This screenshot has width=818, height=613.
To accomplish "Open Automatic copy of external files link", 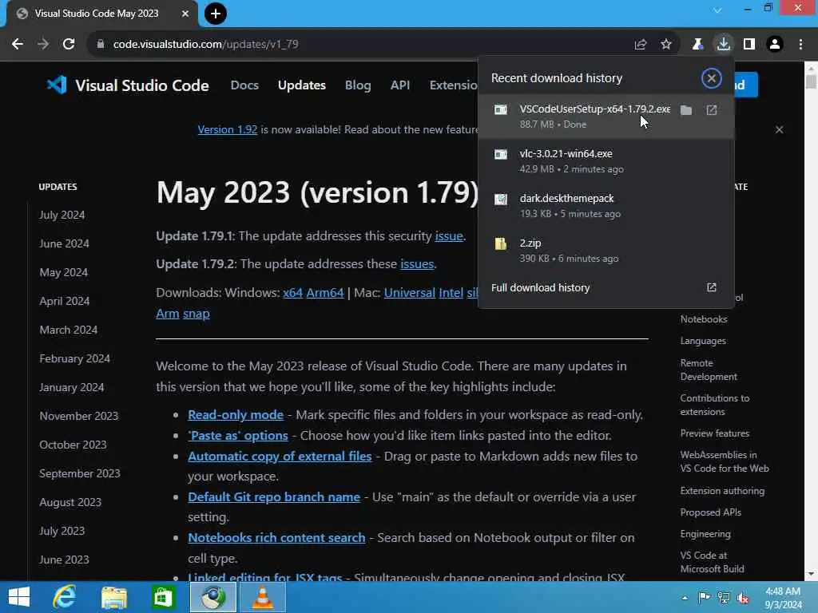I will (x=280, y=456).
